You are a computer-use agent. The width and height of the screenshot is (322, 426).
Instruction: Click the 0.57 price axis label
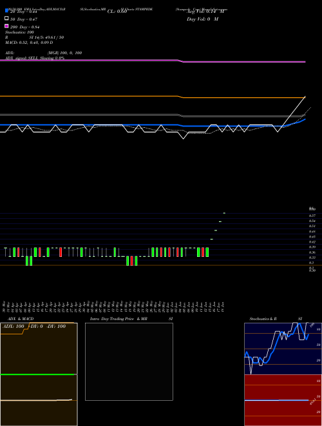pyautogui.click(x=312, y=216)
